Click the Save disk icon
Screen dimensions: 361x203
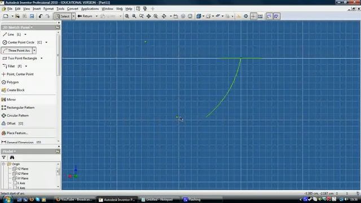pyautogui.click(x=32, y=16)
